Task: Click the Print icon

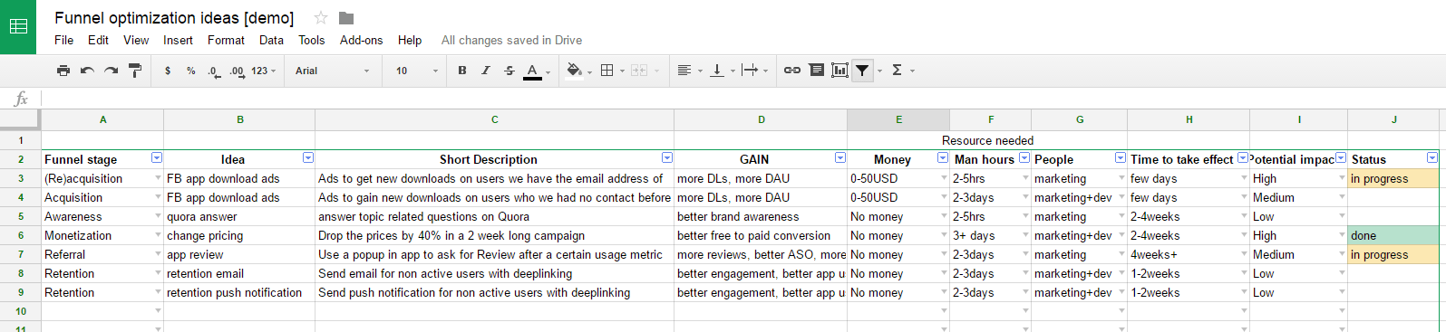Action: (x=63, y=71)
